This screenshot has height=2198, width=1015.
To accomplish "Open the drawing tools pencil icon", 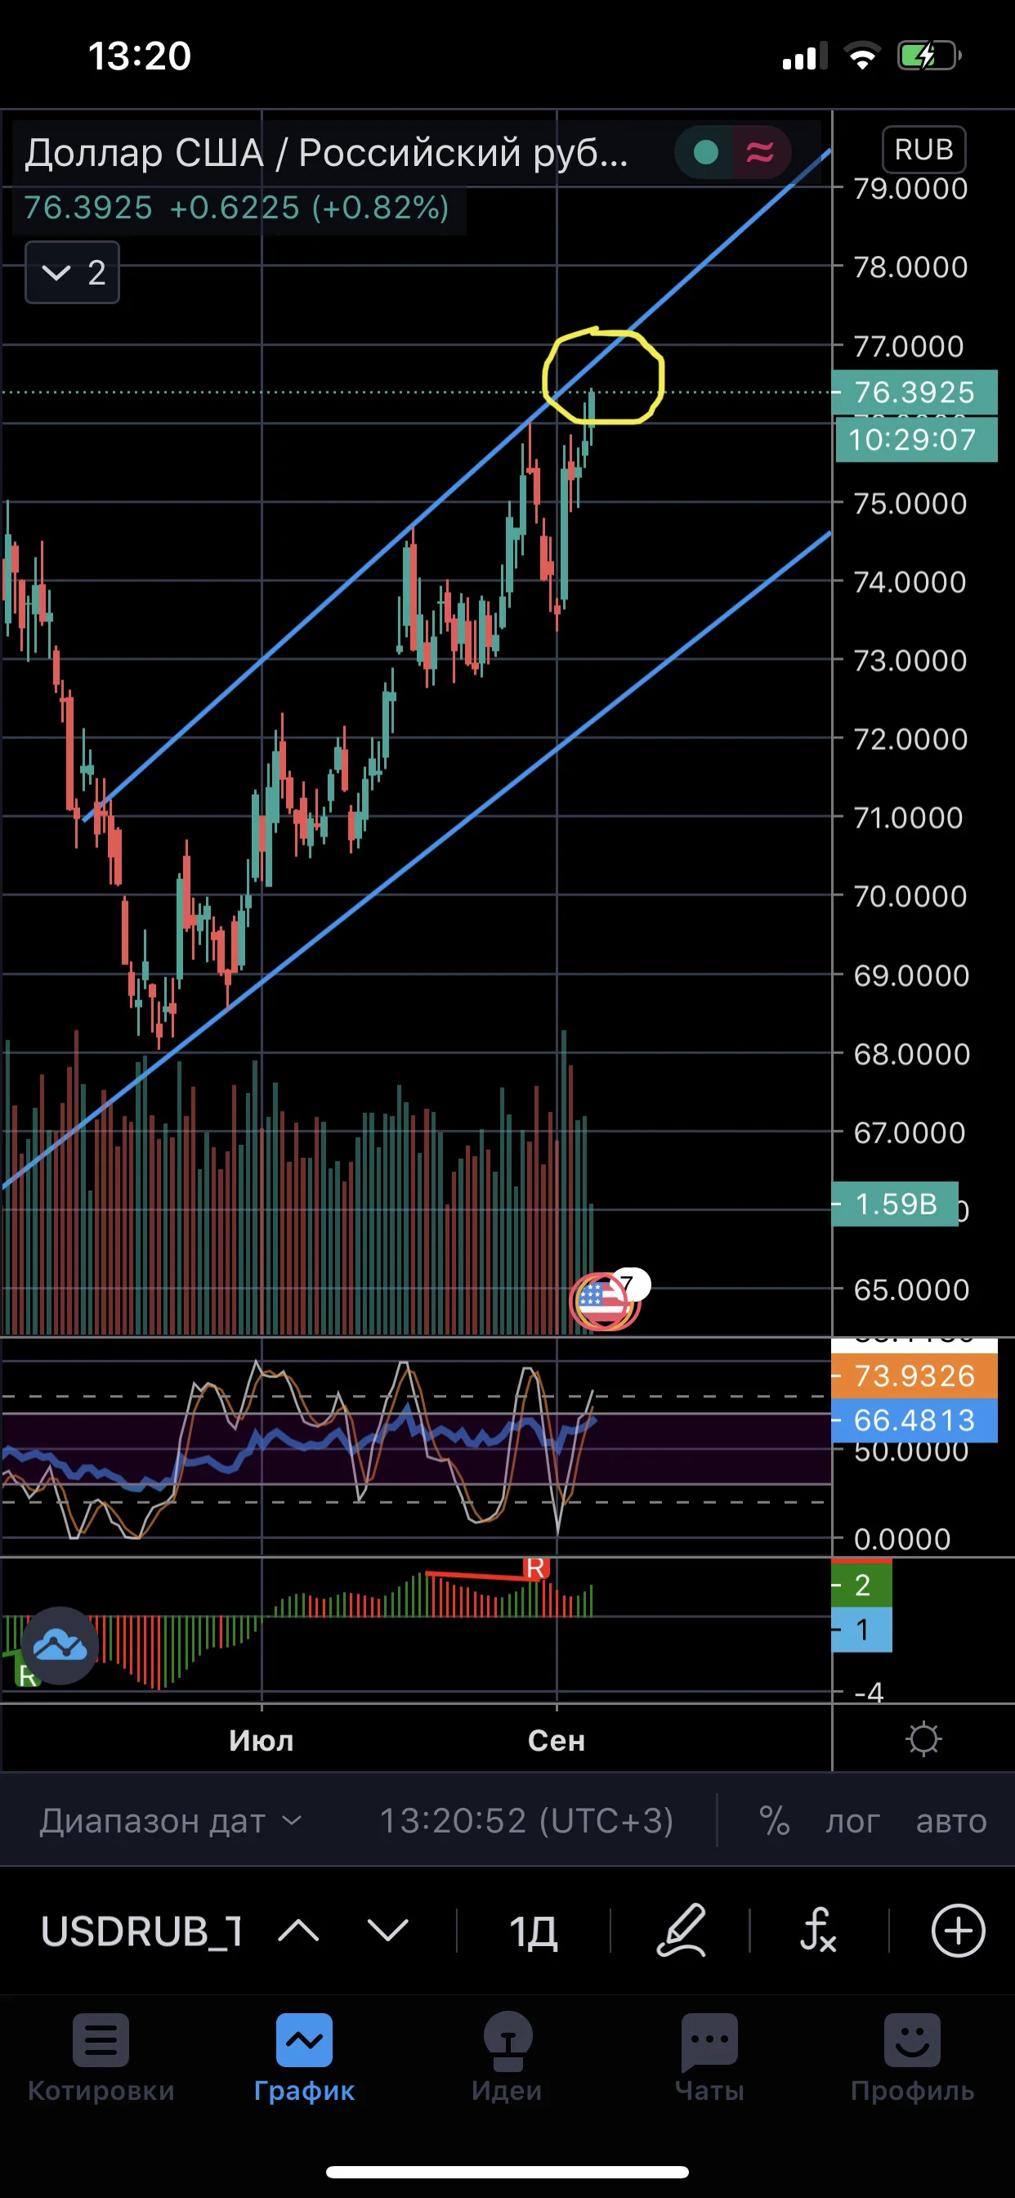I will click(681, 1930).
